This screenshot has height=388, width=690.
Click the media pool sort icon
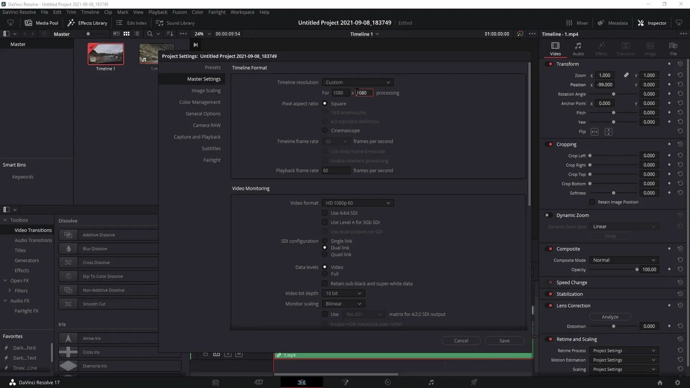170,34
